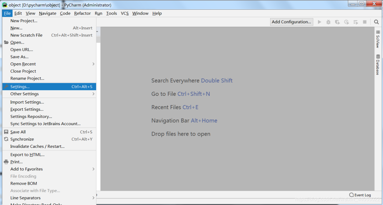
Task: Click the Print icon in the File menu
Action: pyautogui.click(x=6, y=162)
